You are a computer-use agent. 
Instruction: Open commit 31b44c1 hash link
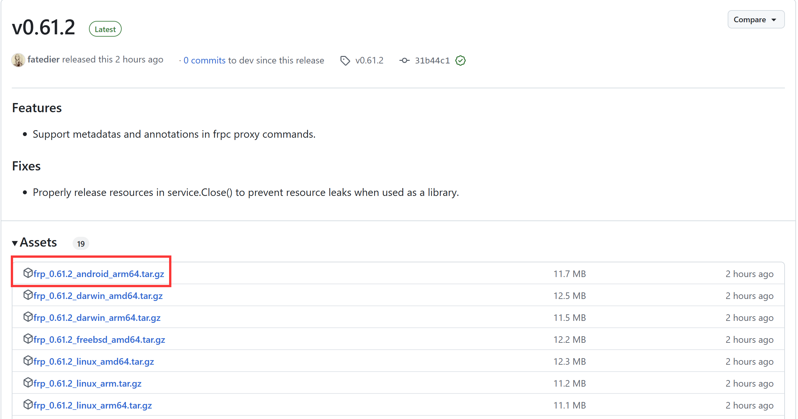point(432,61)
